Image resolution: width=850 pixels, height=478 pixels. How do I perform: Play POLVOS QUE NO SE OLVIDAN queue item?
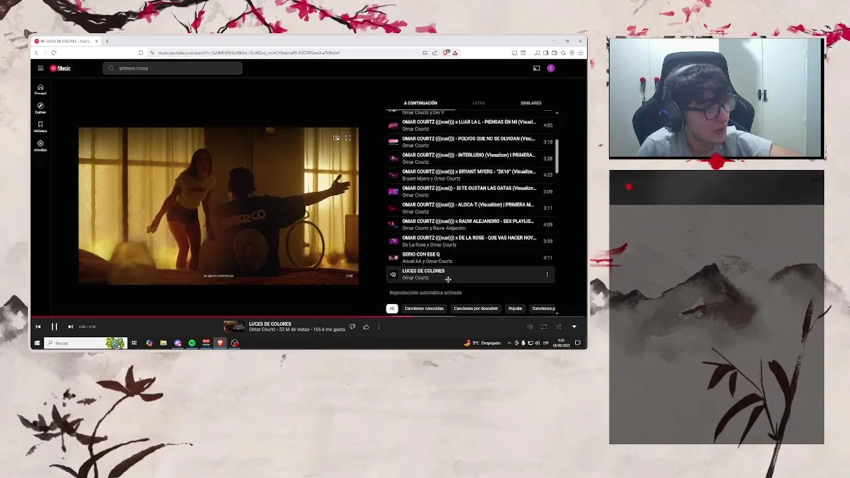click(x=470, y=142)
